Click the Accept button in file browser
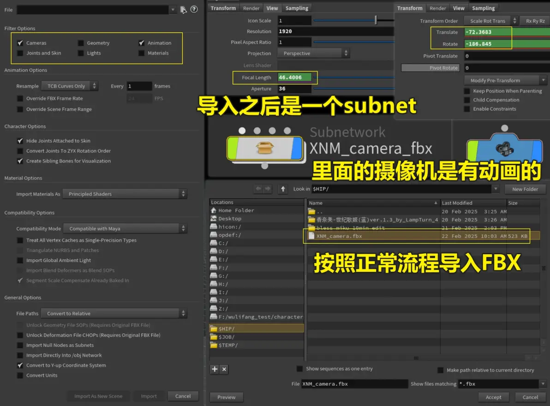Screen dimensions: 550x406 pyautogui.click(x=494, y=397)
